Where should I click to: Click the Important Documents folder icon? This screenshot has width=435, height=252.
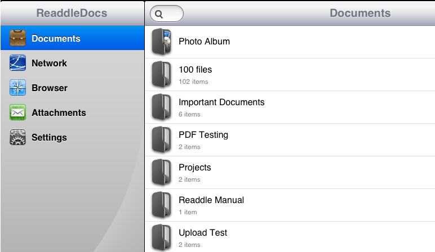click(162, 107)
